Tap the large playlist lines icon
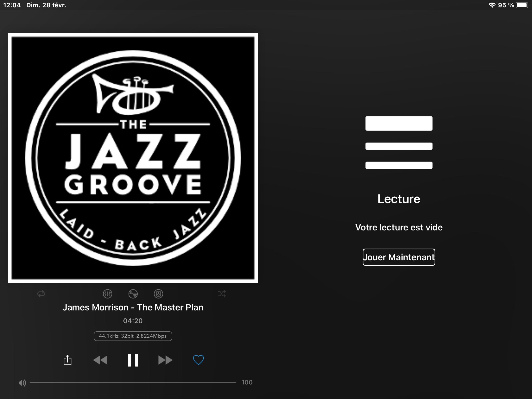532x399 pixels. 399,142
